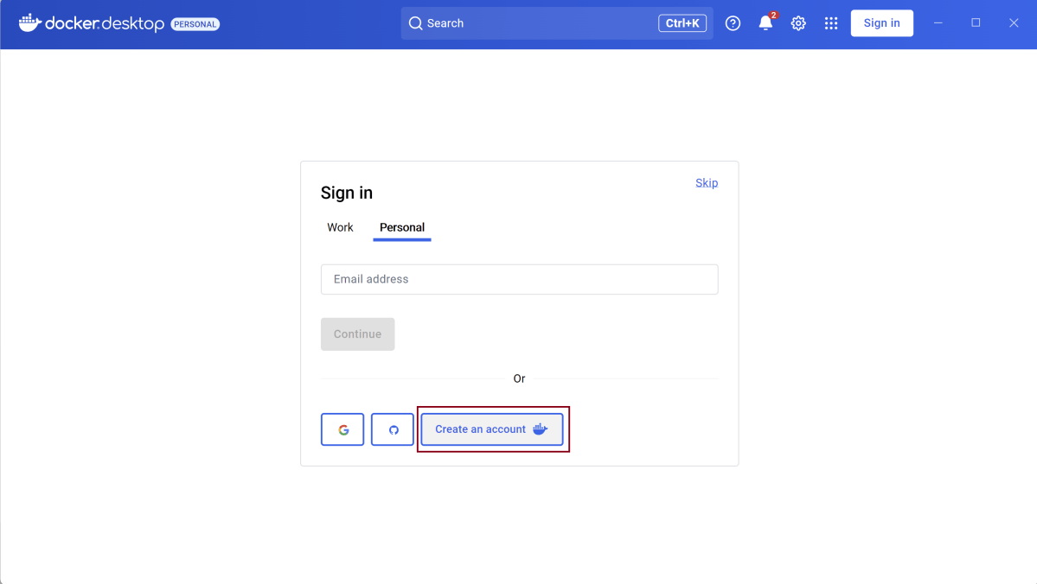Click the Skip link
The width and height of the screenshot is (1037, 584).
click(x=707, y=183)
